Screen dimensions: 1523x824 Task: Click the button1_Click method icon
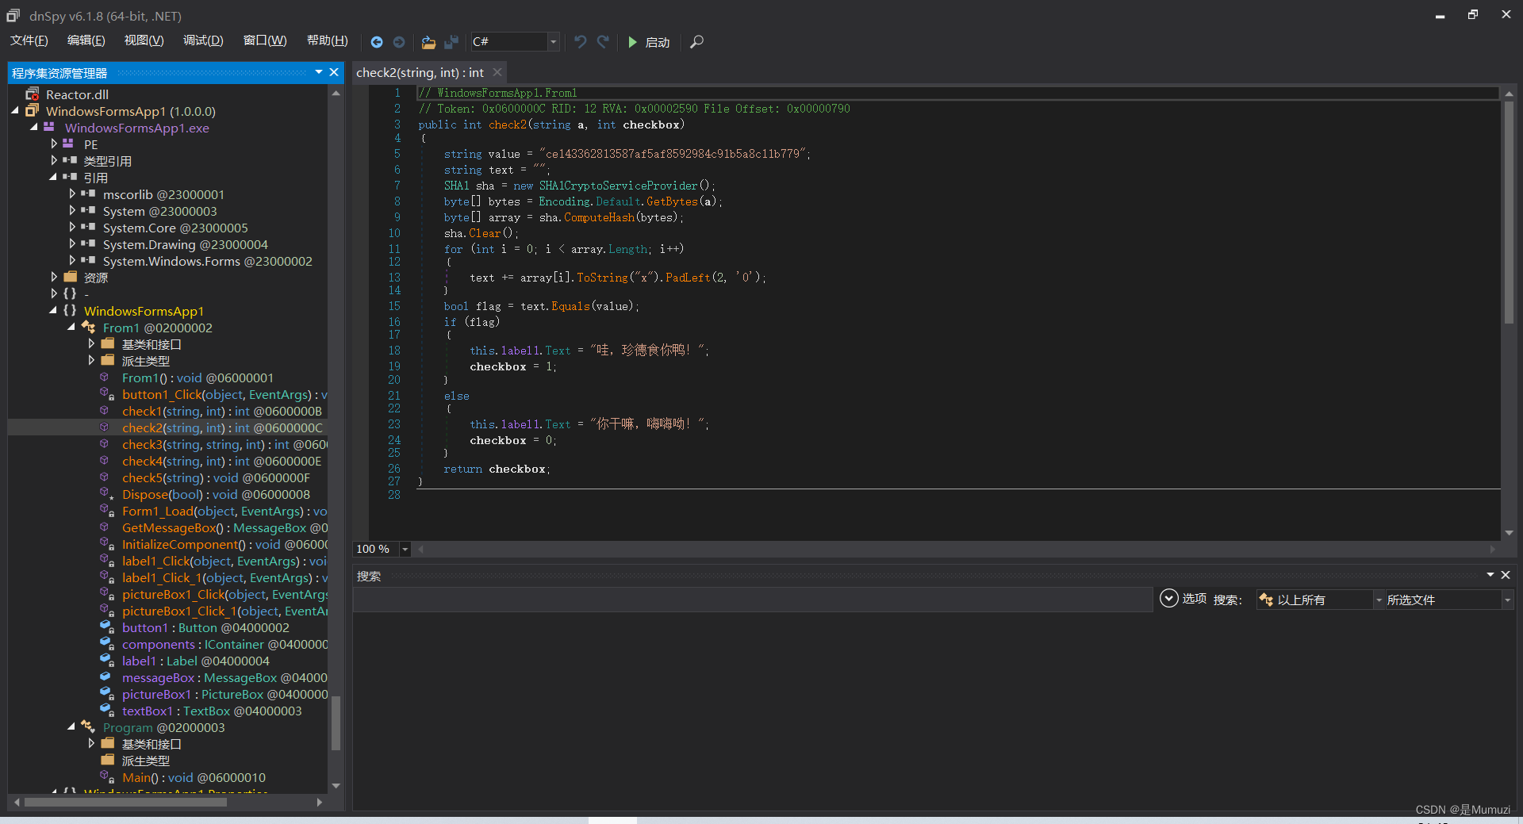[106, 394]
